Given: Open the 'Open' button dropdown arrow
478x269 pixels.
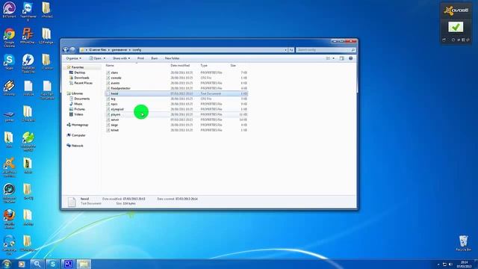Looking at the screenshot, I should click(105, 58).
